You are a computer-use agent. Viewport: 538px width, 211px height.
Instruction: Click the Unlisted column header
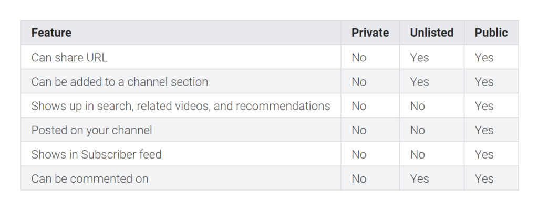click(x=432, y=33)
